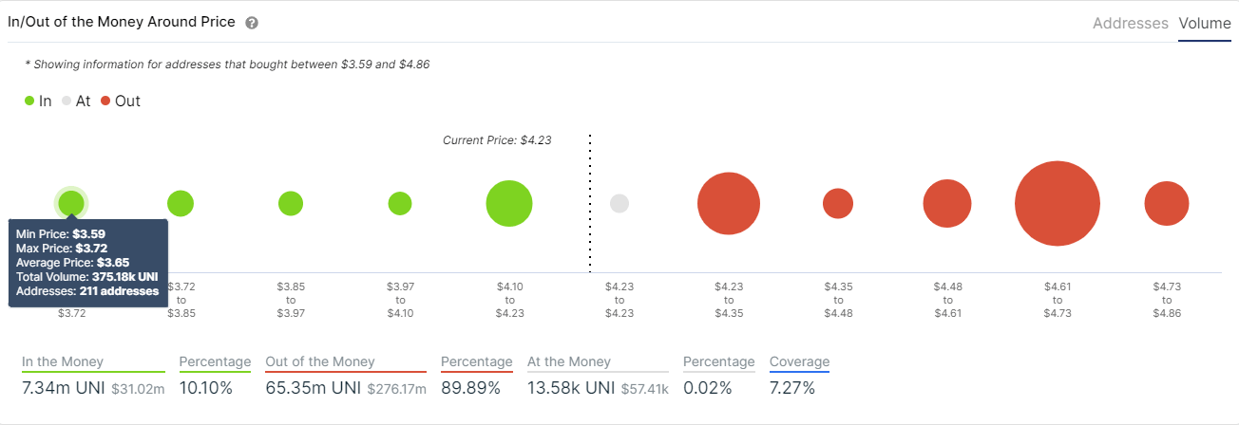Click the In the Money heading
Image resolution: width=1239 pixels, height=425 pixels.
[63, 361]
